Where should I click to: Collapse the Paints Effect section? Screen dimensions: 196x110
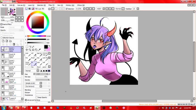coord(1,24)
